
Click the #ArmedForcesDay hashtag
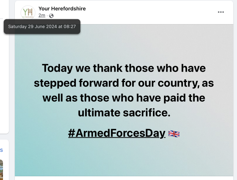(116, 134)
